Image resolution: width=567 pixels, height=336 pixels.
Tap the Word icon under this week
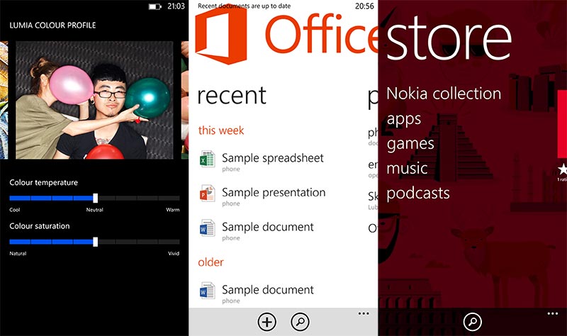click(x=207, y=228)
